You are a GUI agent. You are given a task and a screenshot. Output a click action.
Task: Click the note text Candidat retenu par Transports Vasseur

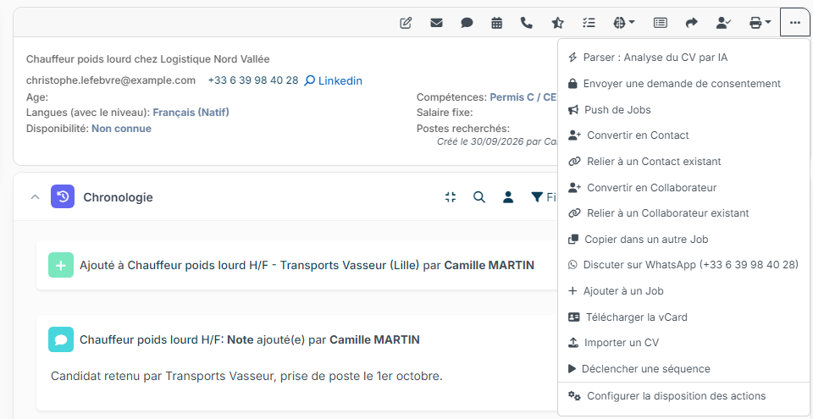[246, 376]
